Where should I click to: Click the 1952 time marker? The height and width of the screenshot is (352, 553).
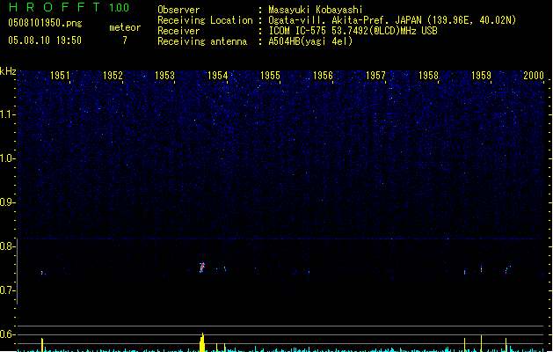[113, 76]
